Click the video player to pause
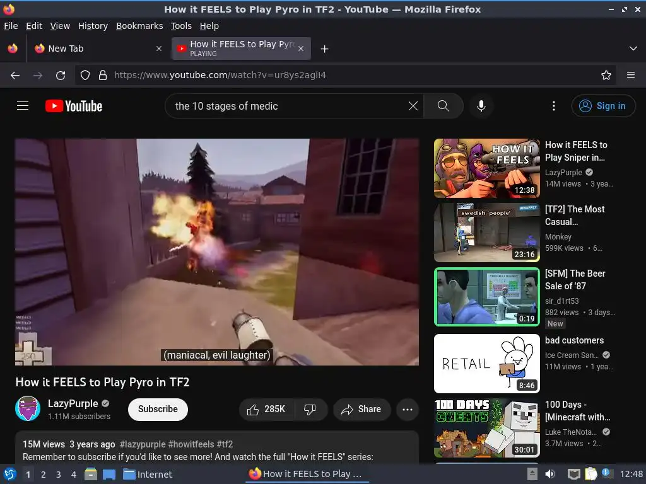Viewport: 646px width, 484px height. coord(217,252)
